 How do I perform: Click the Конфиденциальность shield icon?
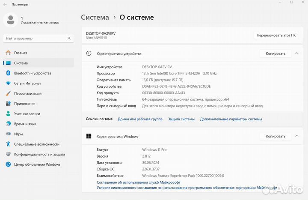8,154
